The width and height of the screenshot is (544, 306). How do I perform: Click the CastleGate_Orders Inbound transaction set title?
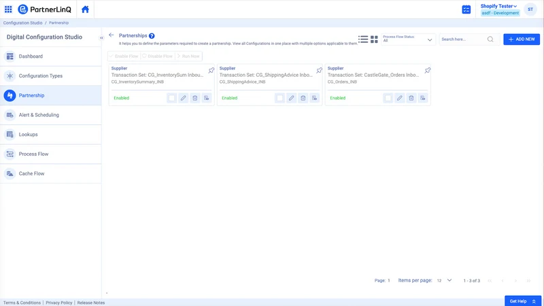click(373, 75)
